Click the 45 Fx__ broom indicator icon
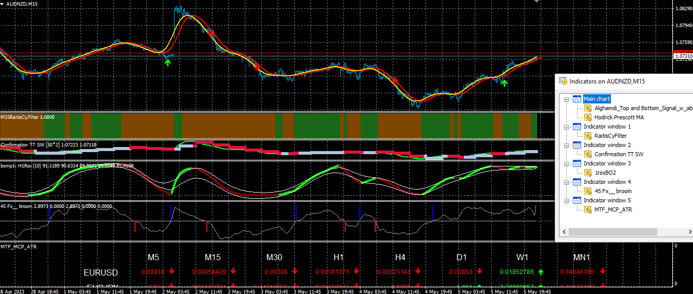The height and width of the screenshot is (294, 693). [588, 191]
